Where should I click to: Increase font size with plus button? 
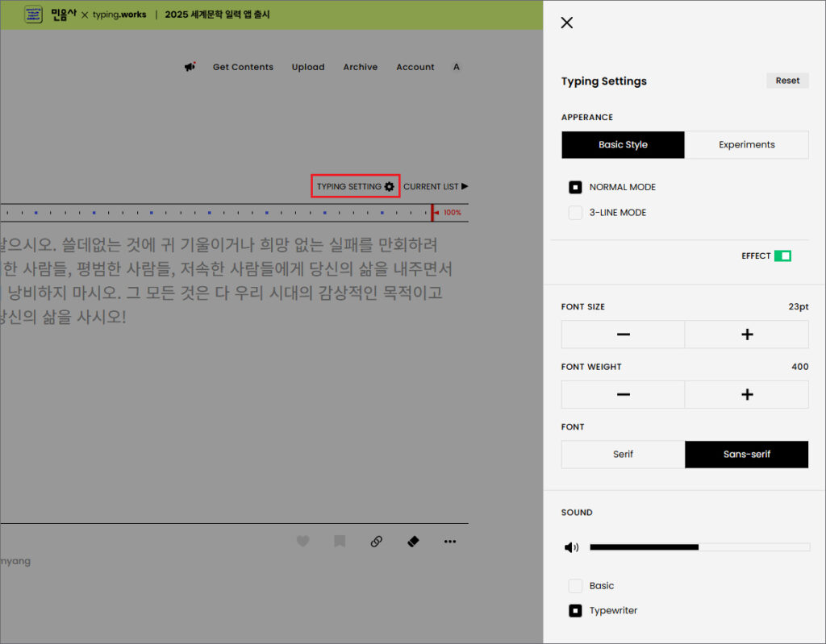[x=746, y=334]
